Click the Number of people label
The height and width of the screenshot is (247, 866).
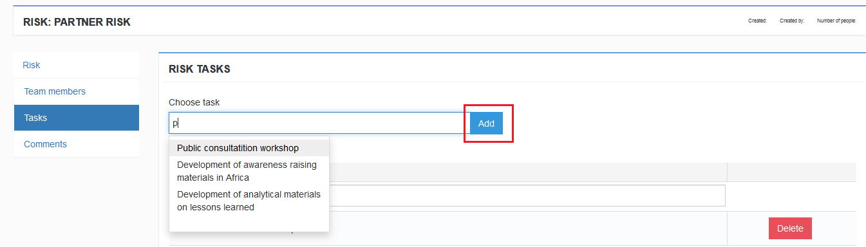pos(836,21)
